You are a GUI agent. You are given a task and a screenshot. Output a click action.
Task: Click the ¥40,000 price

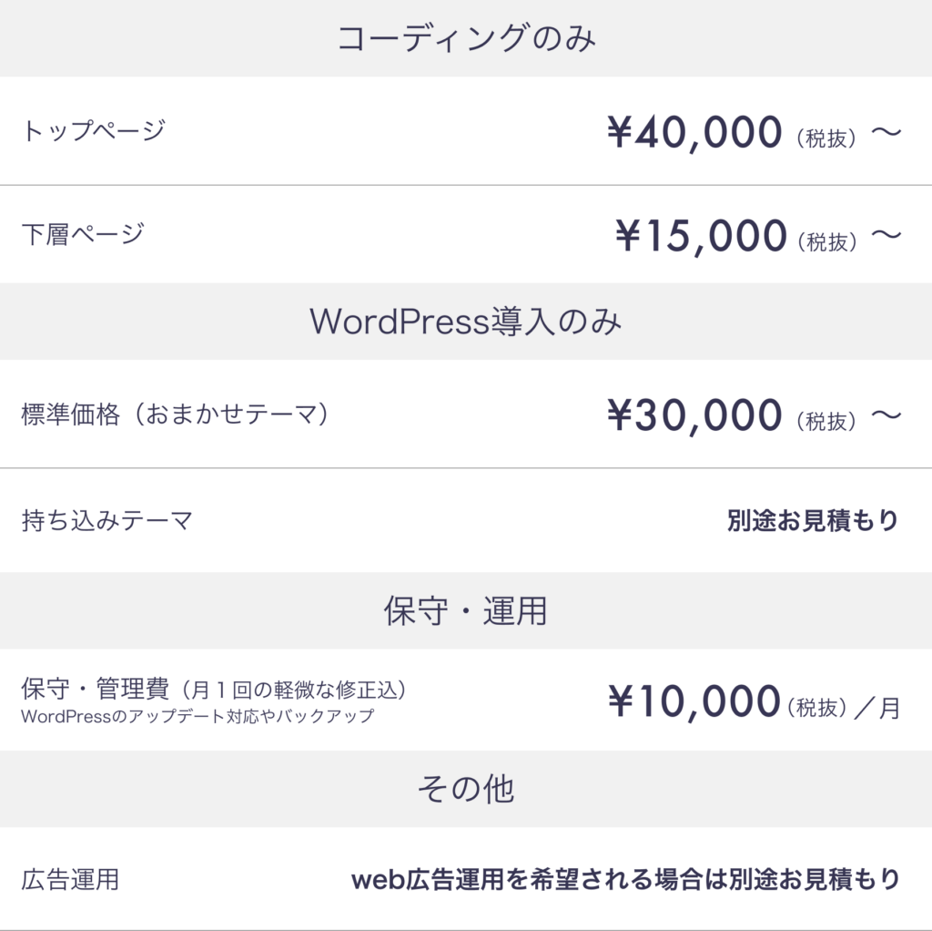pyautogui.click(x=694, y=133)
